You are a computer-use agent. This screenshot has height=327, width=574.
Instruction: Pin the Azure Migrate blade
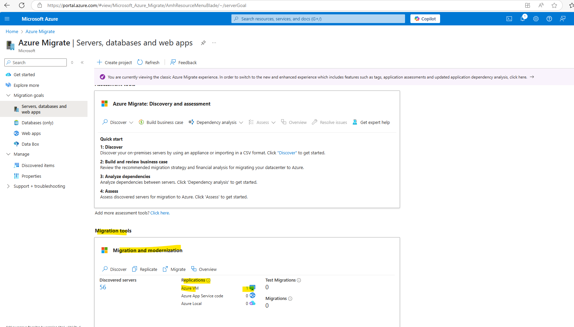click(x=203, y=43)
